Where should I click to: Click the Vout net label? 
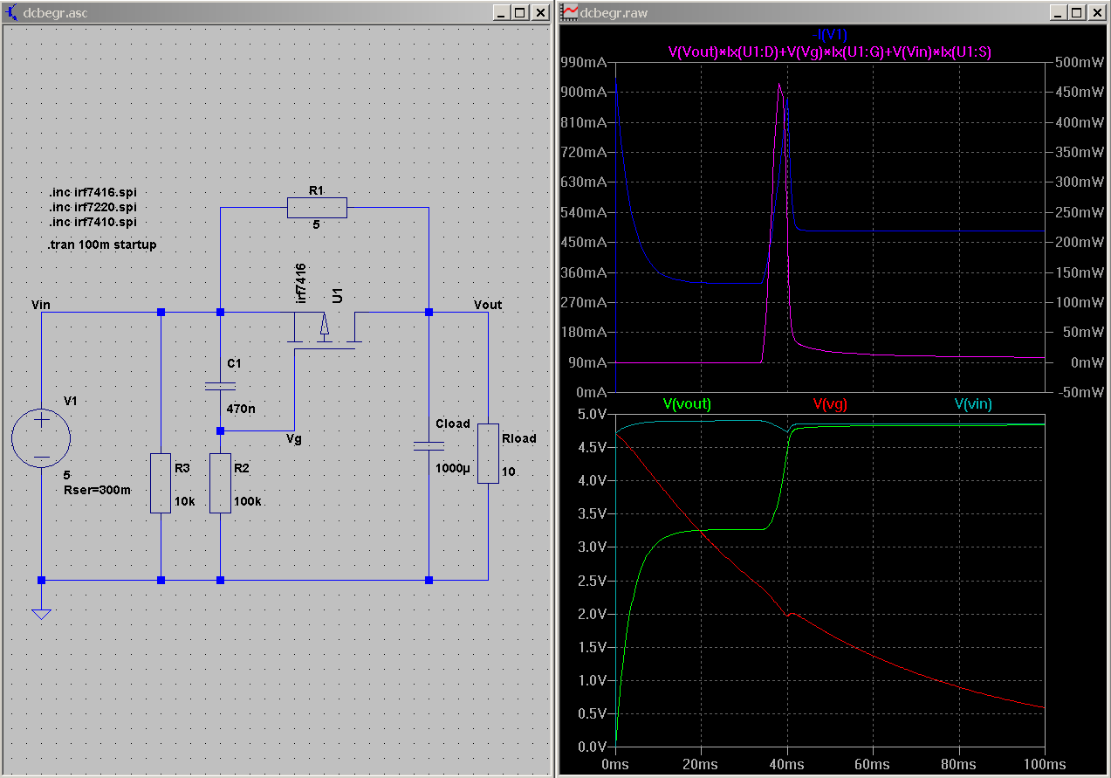[x=488, y=305]
